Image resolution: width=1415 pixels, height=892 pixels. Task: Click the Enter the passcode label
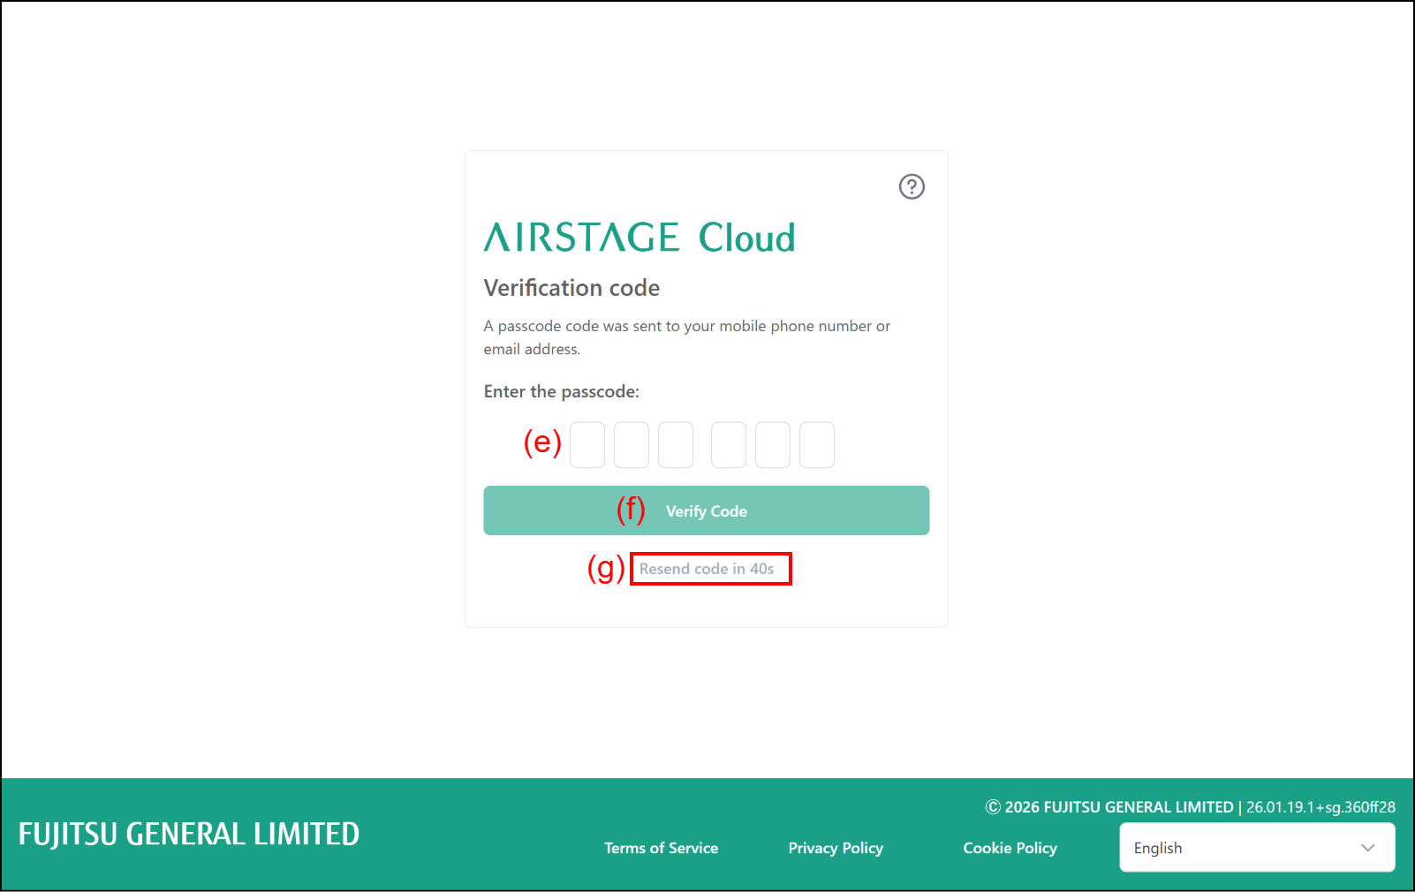tap(561, 391)
